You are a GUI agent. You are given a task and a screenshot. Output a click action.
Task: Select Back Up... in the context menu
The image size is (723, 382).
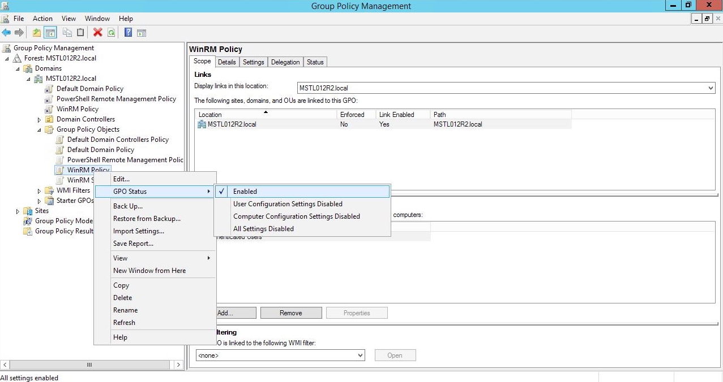point(155,206)
